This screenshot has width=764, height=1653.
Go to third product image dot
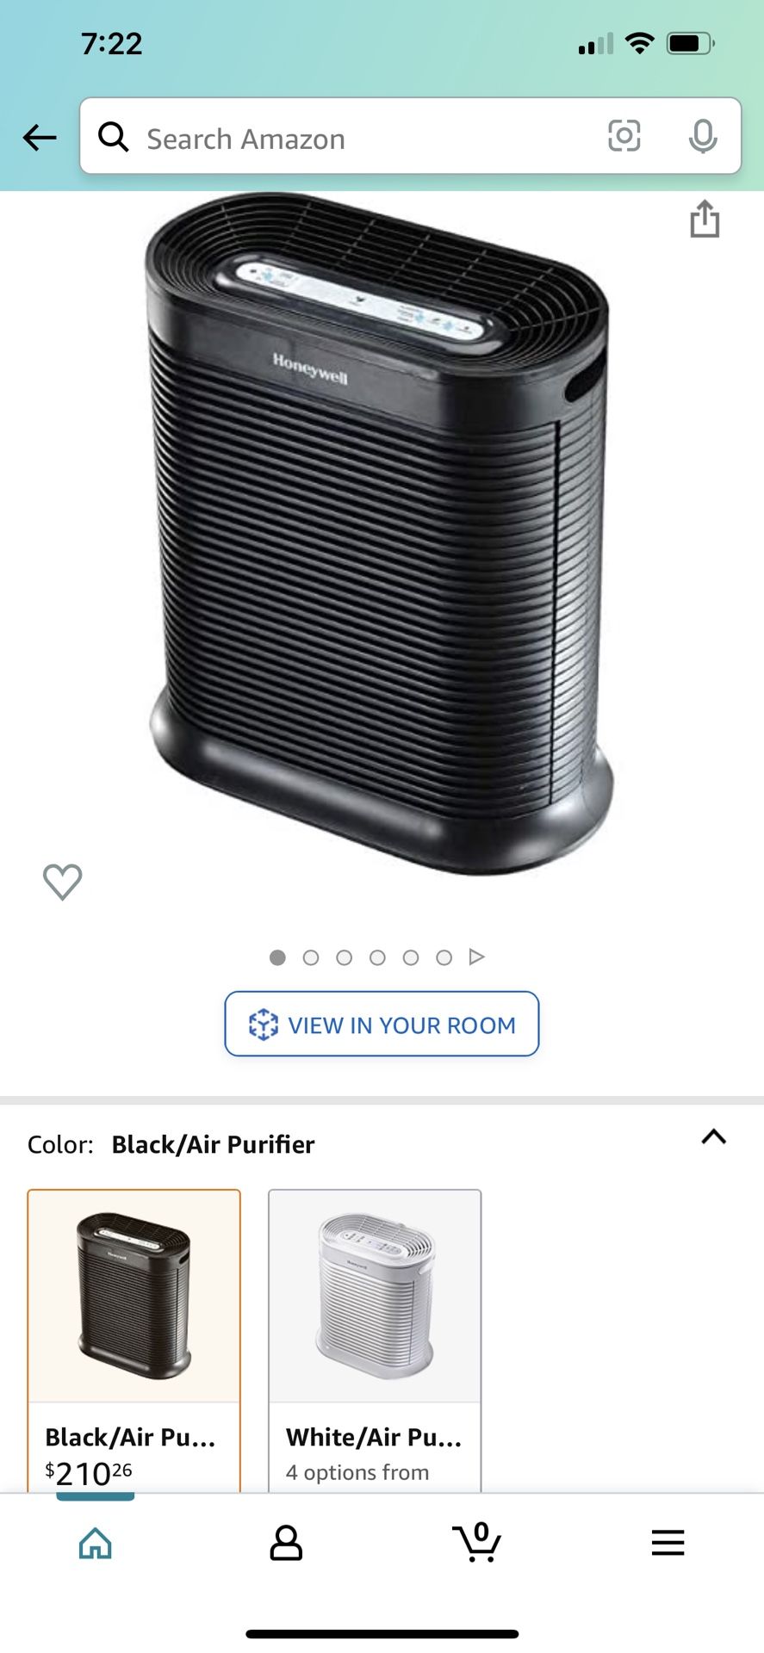345,957
